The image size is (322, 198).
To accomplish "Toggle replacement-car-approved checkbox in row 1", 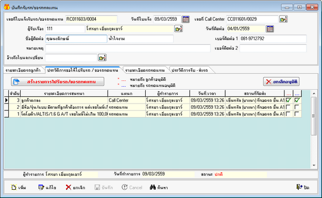I will click(297, 114).
